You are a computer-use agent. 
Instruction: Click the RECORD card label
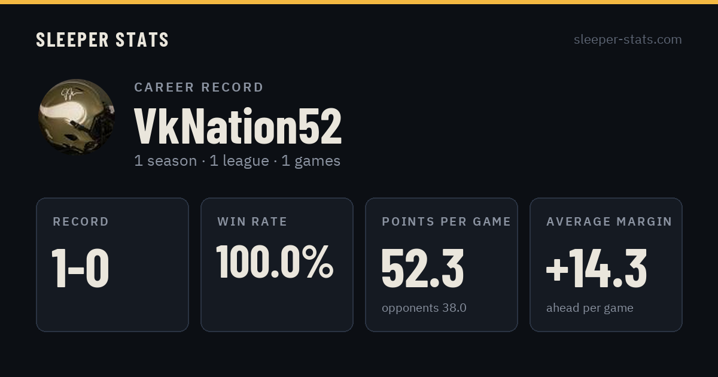pos(81,221)
